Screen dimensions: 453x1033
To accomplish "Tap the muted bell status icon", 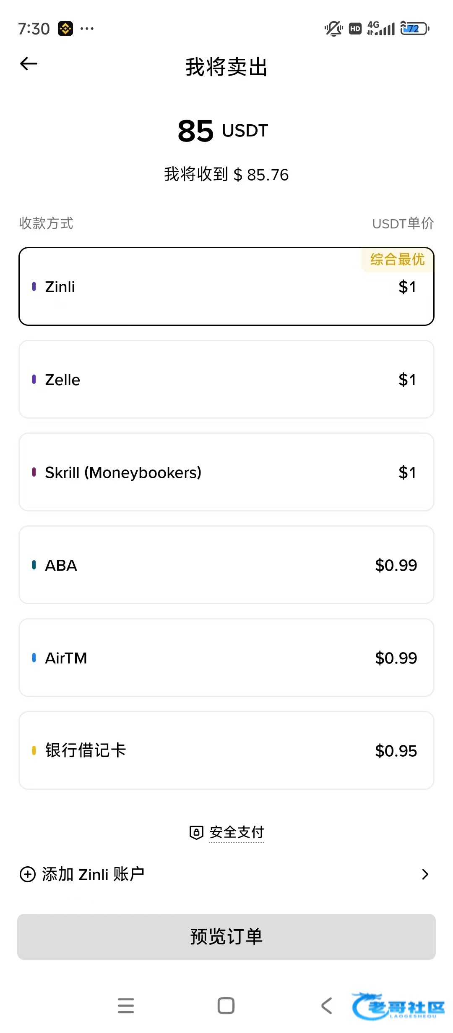I will (333, 29).
